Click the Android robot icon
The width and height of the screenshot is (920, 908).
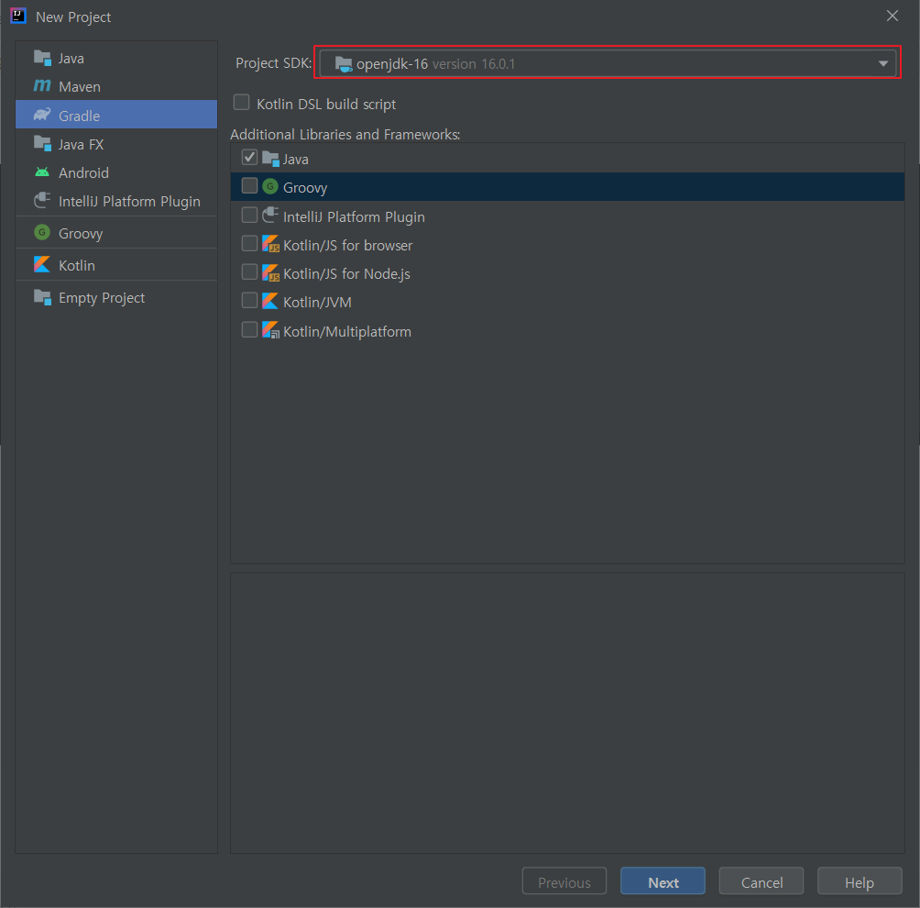[x=42, y=172]
